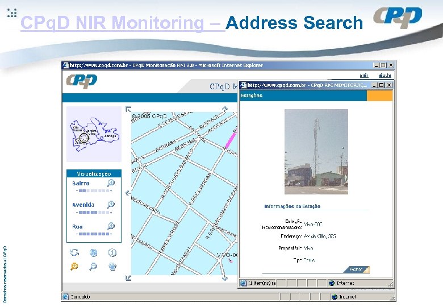This screenshot has height=307, width=443.
Task: Pan map using the north arrow
Action: tap(225, 109)
